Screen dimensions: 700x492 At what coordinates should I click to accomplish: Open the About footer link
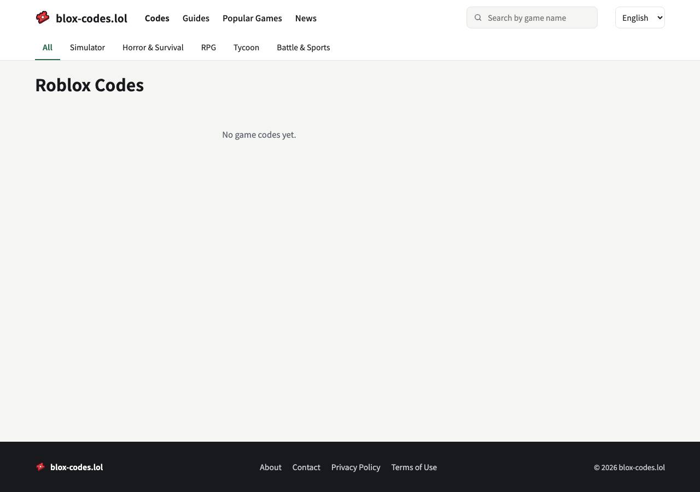(271, 467)
